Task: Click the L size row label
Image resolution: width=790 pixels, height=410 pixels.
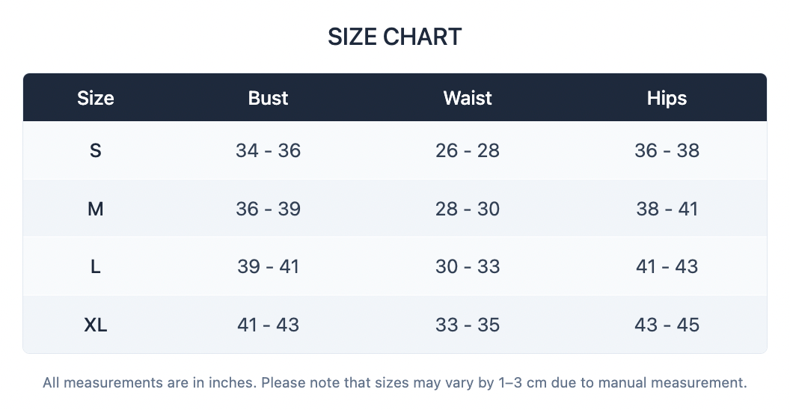Action: pyautogui.click(x=95, y=266)
